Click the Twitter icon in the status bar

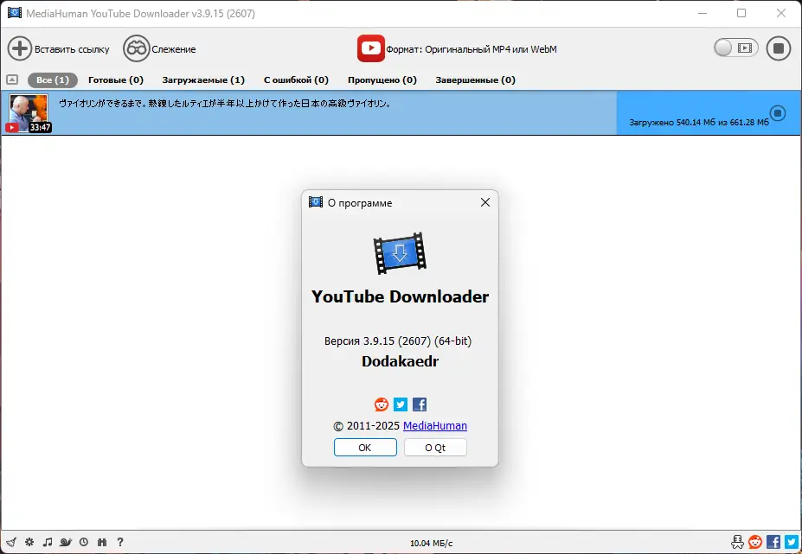point(792,542)
